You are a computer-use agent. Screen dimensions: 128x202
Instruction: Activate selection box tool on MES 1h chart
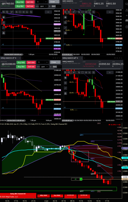coord(20,12)
